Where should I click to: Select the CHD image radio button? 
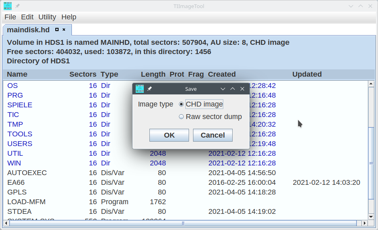[181, 104]
